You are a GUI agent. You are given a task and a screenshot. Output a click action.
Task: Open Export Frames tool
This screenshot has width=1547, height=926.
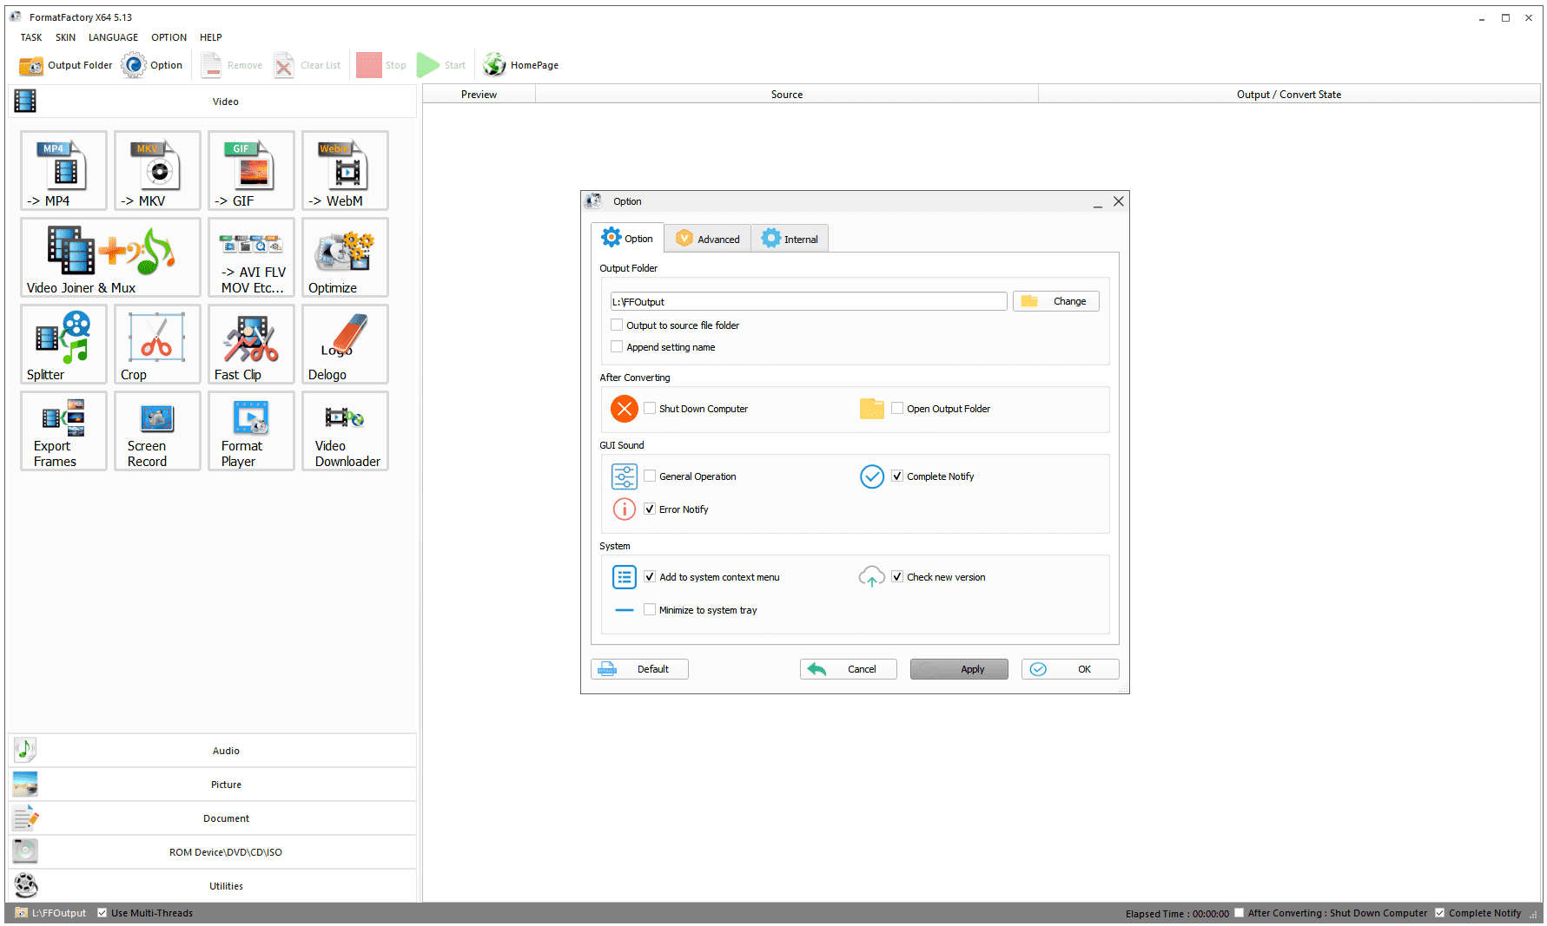[x=63, y=430]
